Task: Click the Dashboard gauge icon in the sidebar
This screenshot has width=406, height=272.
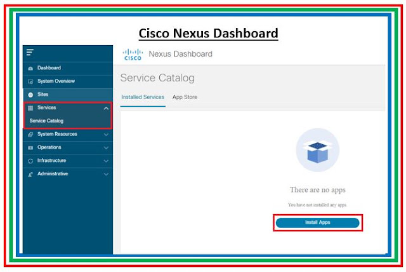Action: coord(30,69)
